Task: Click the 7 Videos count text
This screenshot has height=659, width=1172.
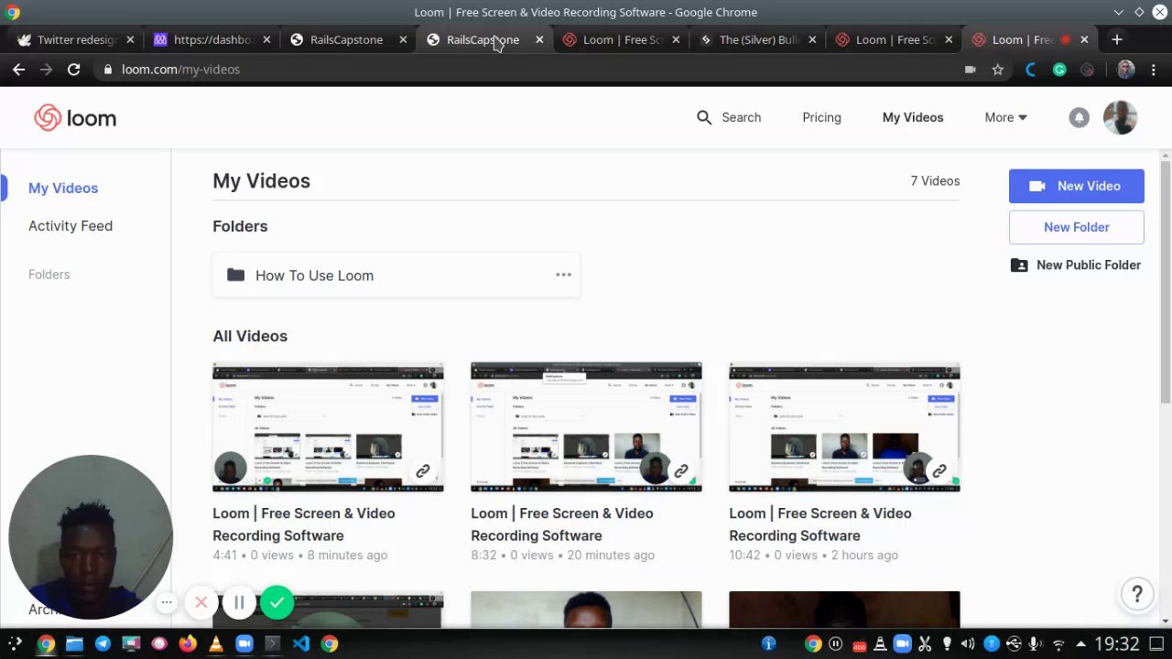Action: [x=935, y=180]
